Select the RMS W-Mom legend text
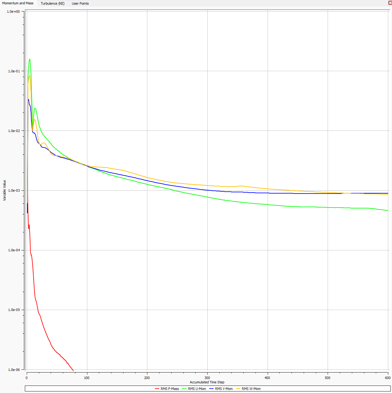This screenshot has width=392, height=393. point(251,389)
